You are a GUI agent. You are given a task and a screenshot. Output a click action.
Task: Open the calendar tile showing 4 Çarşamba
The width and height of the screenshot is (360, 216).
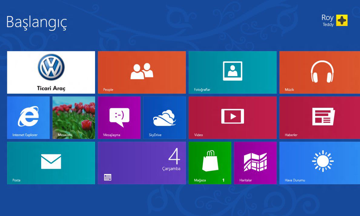142,163
